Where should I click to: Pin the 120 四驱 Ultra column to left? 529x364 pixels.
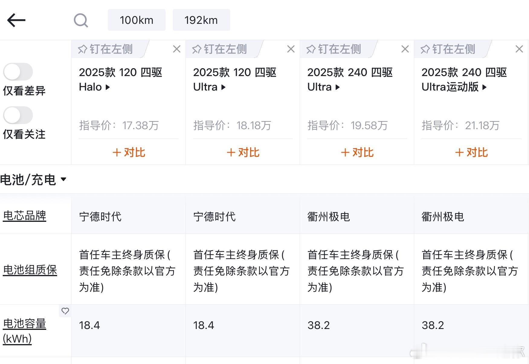click(220, 49)
